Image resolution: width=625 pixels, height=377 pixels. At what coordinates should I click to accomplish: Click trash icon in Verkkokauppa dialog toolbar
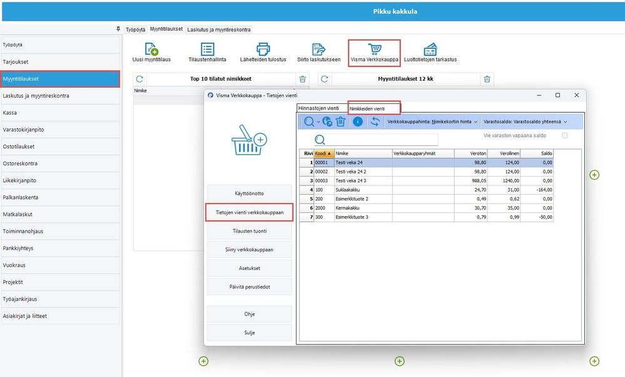340,121
